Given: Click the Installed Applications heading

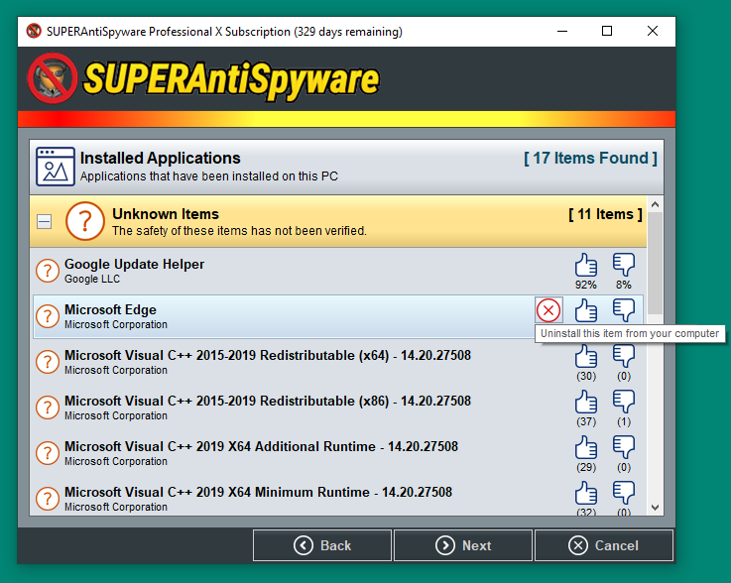Looking at the screenshot, I should pyautogui.click(x=161, y=158).
